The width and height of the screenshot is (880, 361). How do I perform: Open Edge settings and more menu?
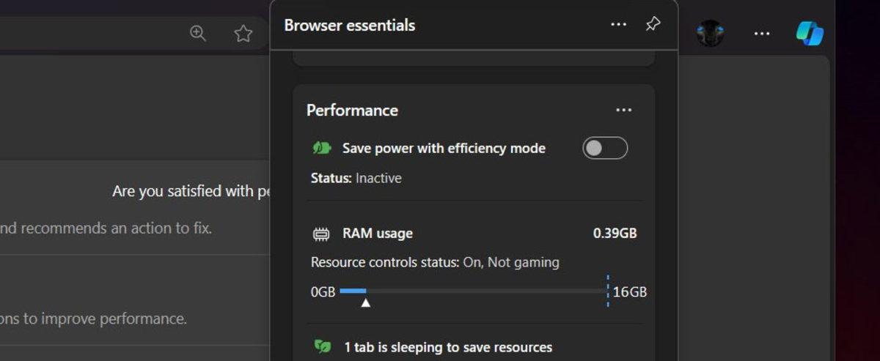[x=762, y=34]
